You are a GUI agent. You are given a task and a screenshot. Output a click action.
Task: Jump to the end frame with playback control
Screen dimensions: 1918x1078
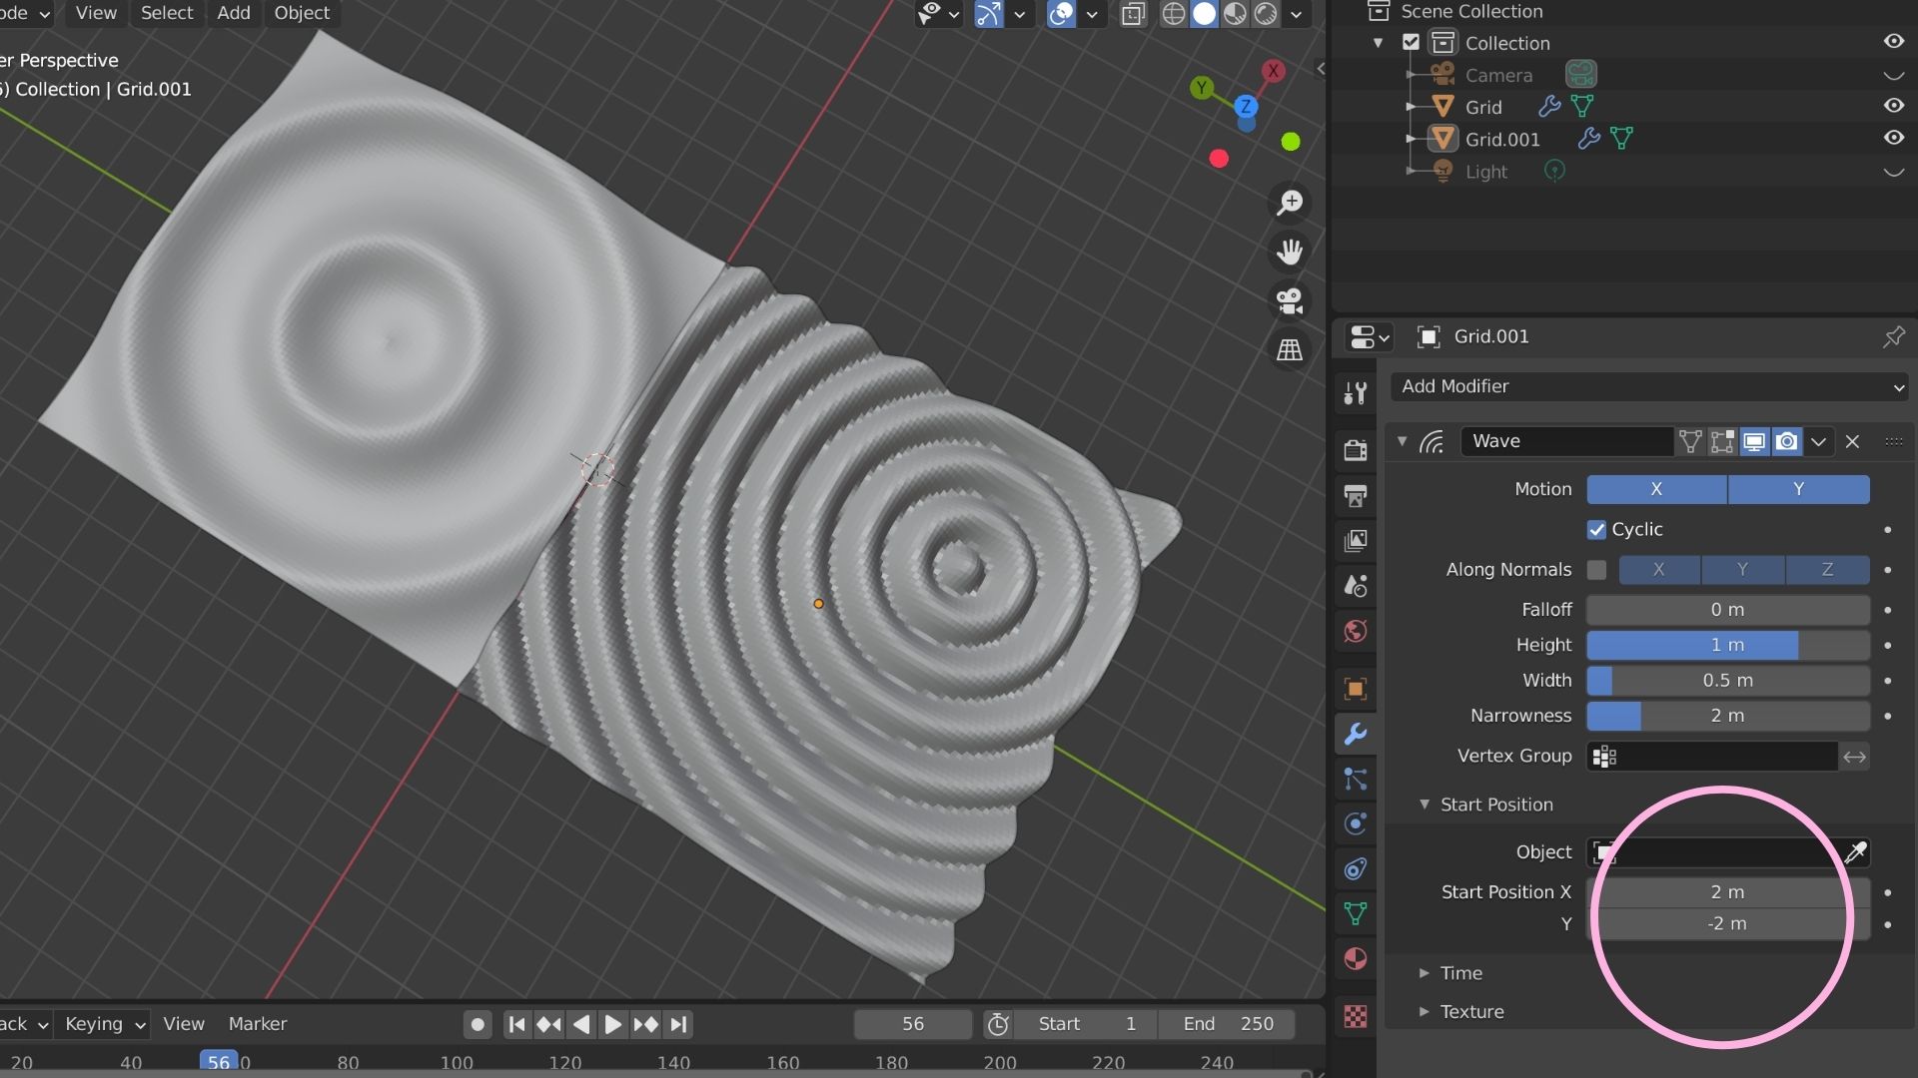click(x=680, y=1023)
